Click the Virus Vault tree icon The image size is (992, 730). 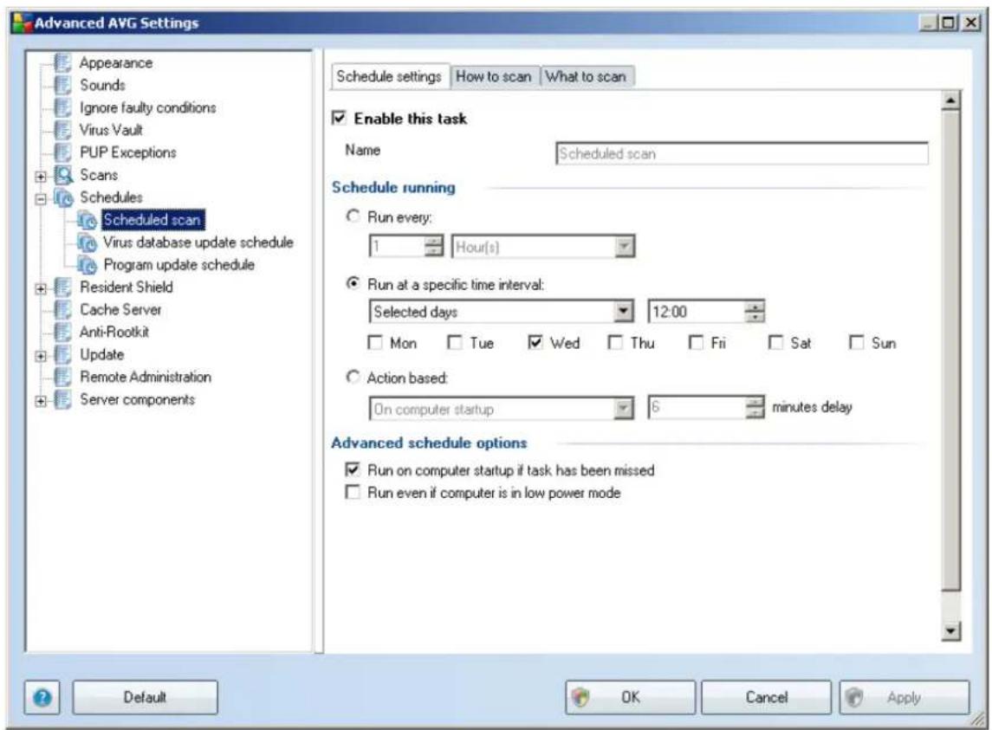62,130
